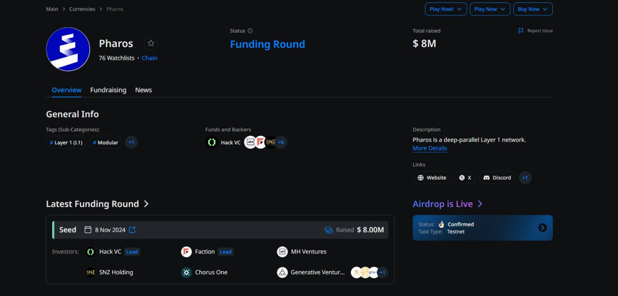Switch to the News tab
The width and height of the screenshot is (618, 296).
(x=143, y=90)
